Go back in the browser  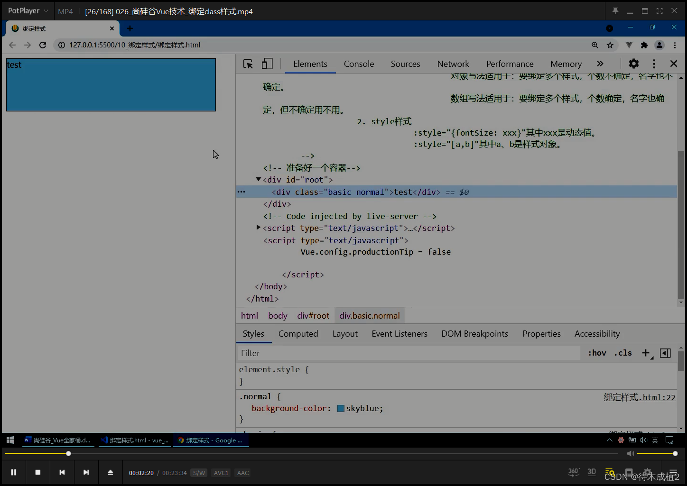pos(12,45)
